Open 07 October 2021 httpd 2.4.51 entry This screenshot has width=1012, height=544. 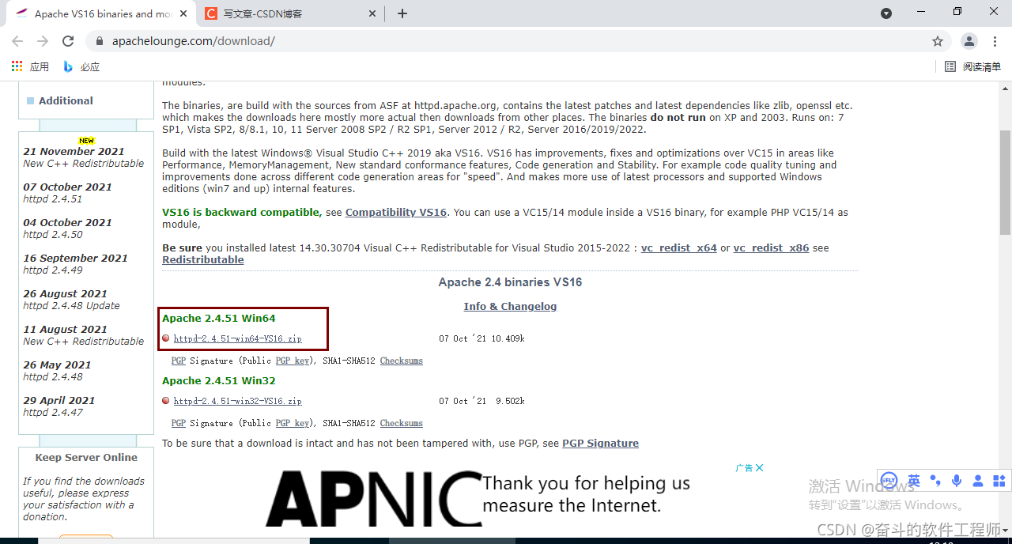pos(67,193)
